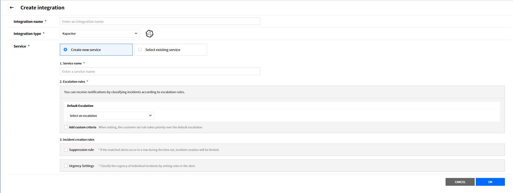Choose the Select existing service option
The height and width of the screenshot is (193, 513).
click(140, 50)
